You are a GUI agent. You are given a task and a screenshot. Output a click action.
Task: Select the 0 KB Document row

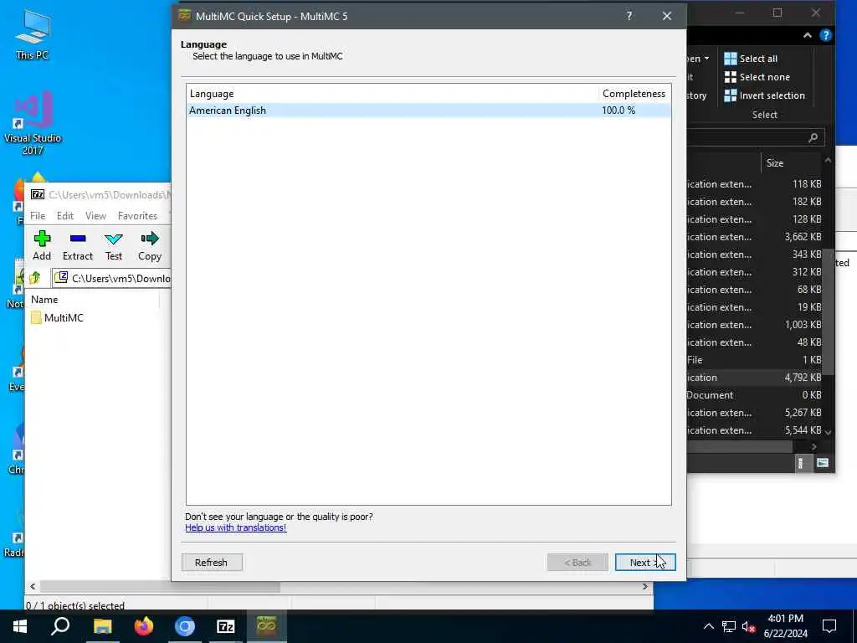[755, 395]
